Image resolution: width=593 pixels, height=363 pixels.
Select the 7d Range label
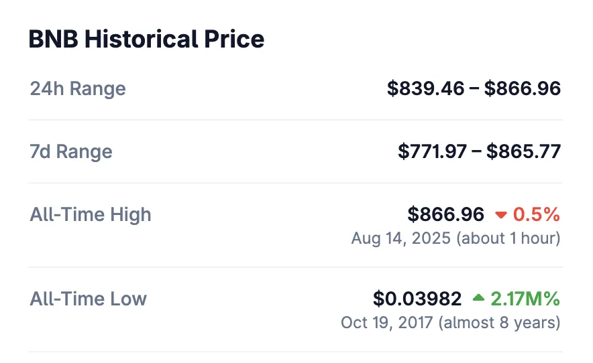tap(71, 151)
